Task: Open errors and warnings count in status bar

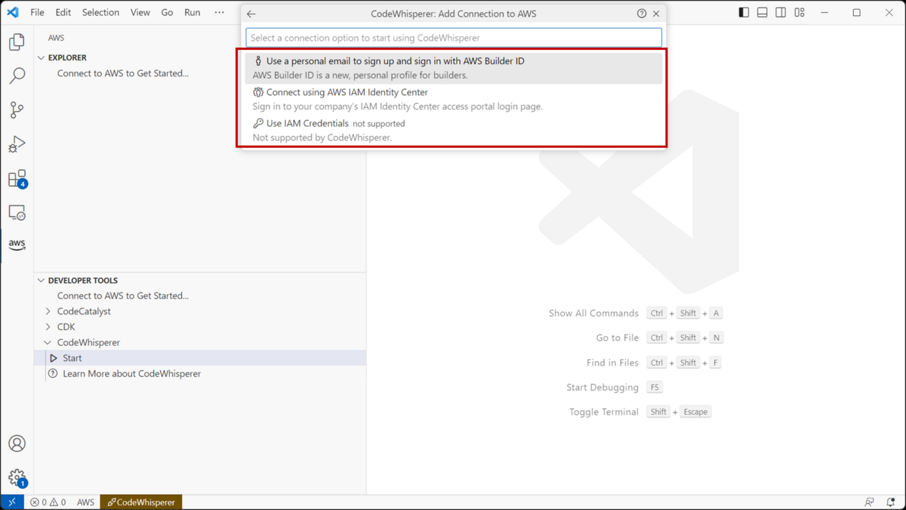Action: point(48,502)
